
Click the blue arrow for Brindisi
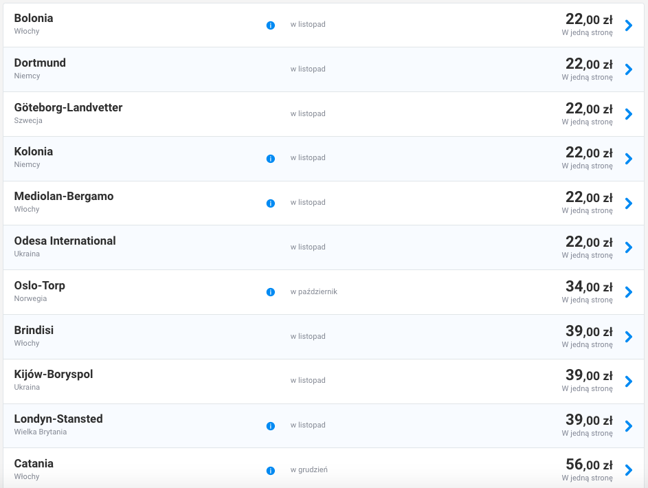pyautogui.click(x=628, y=337)
